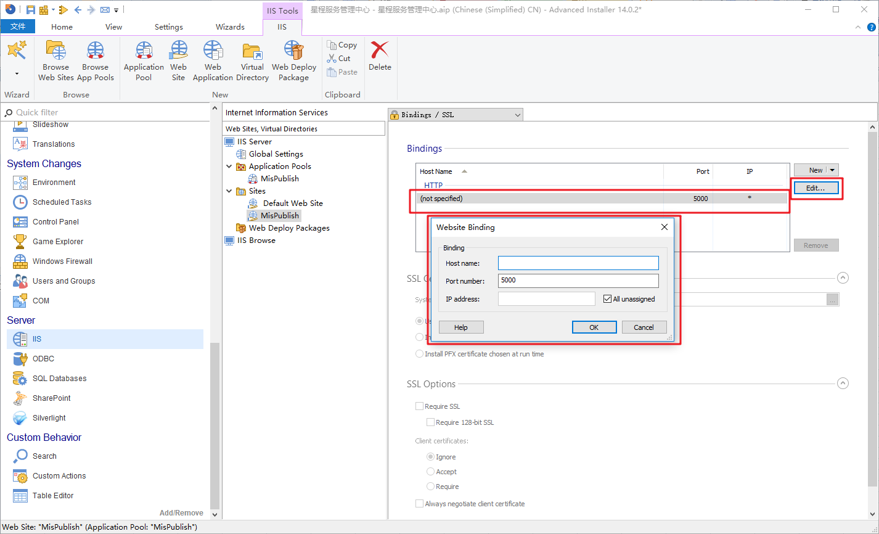
Task: Click the Save icon in the title bar
Action: coord(30,9)
